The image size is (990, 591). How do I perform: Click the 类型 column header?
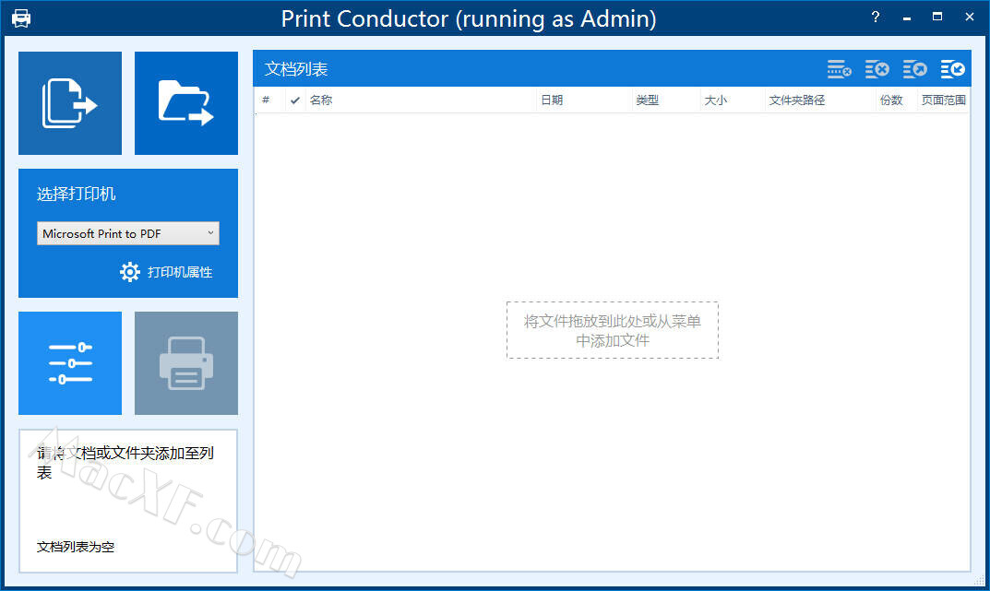(x=648, y=100)
